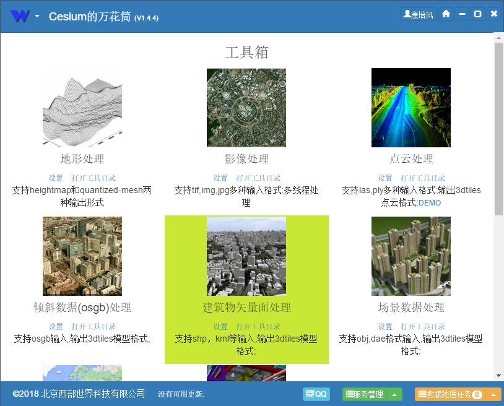Follow the DEMO link in 点云处理 description
The width and height of the screenshot is (504, 406).
pyautogui.click(x=430, y=203)
